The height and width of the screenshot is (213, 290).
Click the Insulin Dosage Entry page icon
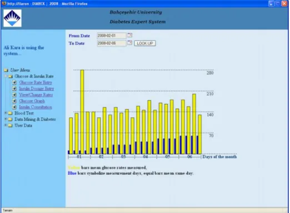[14, 89]
